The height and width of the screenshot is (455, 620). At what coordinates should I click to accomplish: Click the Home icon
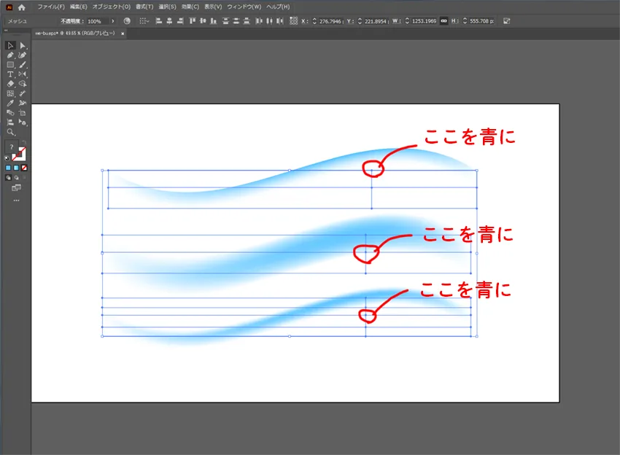click(x=22, y=7)
